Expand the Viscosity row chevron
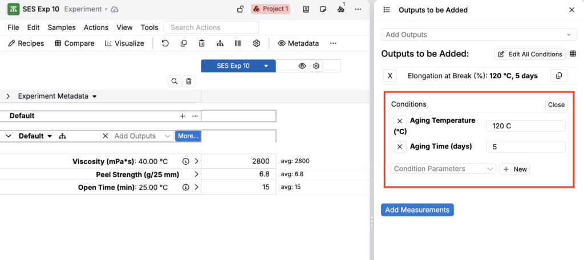This screenshot has height=260, width=584. (x=196, y=162)
